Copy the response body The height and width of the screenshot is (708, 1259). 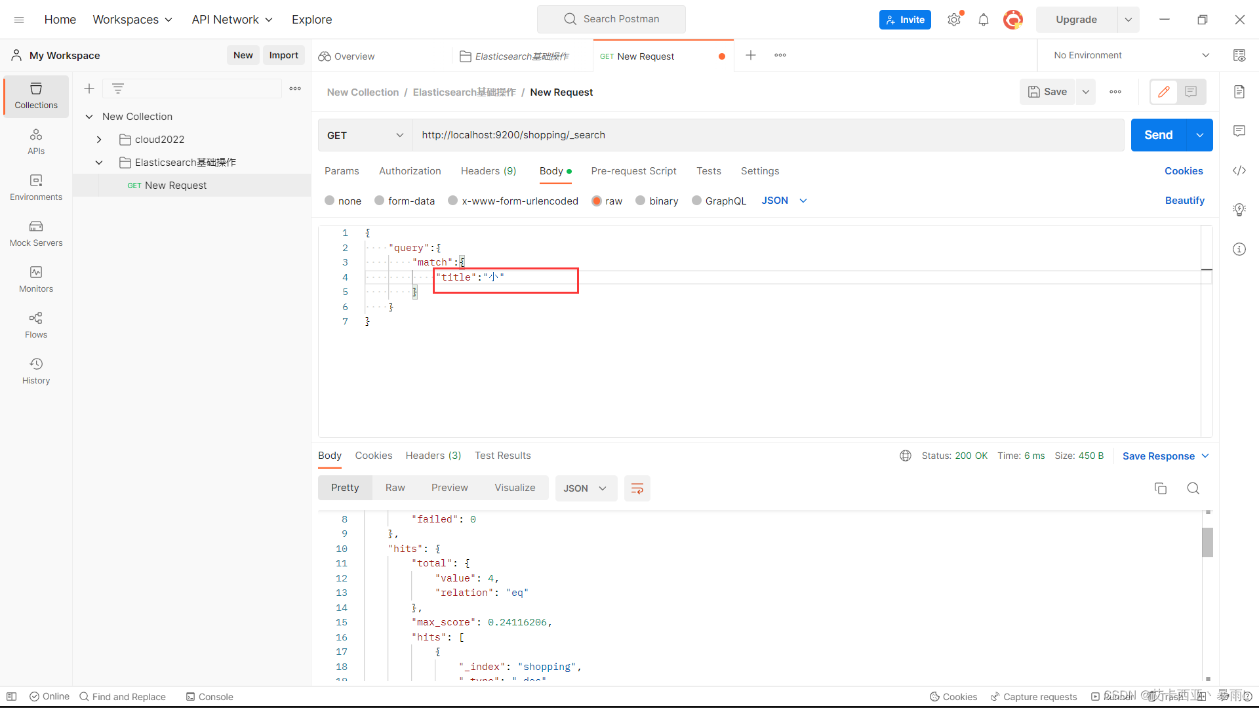(1161, 488)
